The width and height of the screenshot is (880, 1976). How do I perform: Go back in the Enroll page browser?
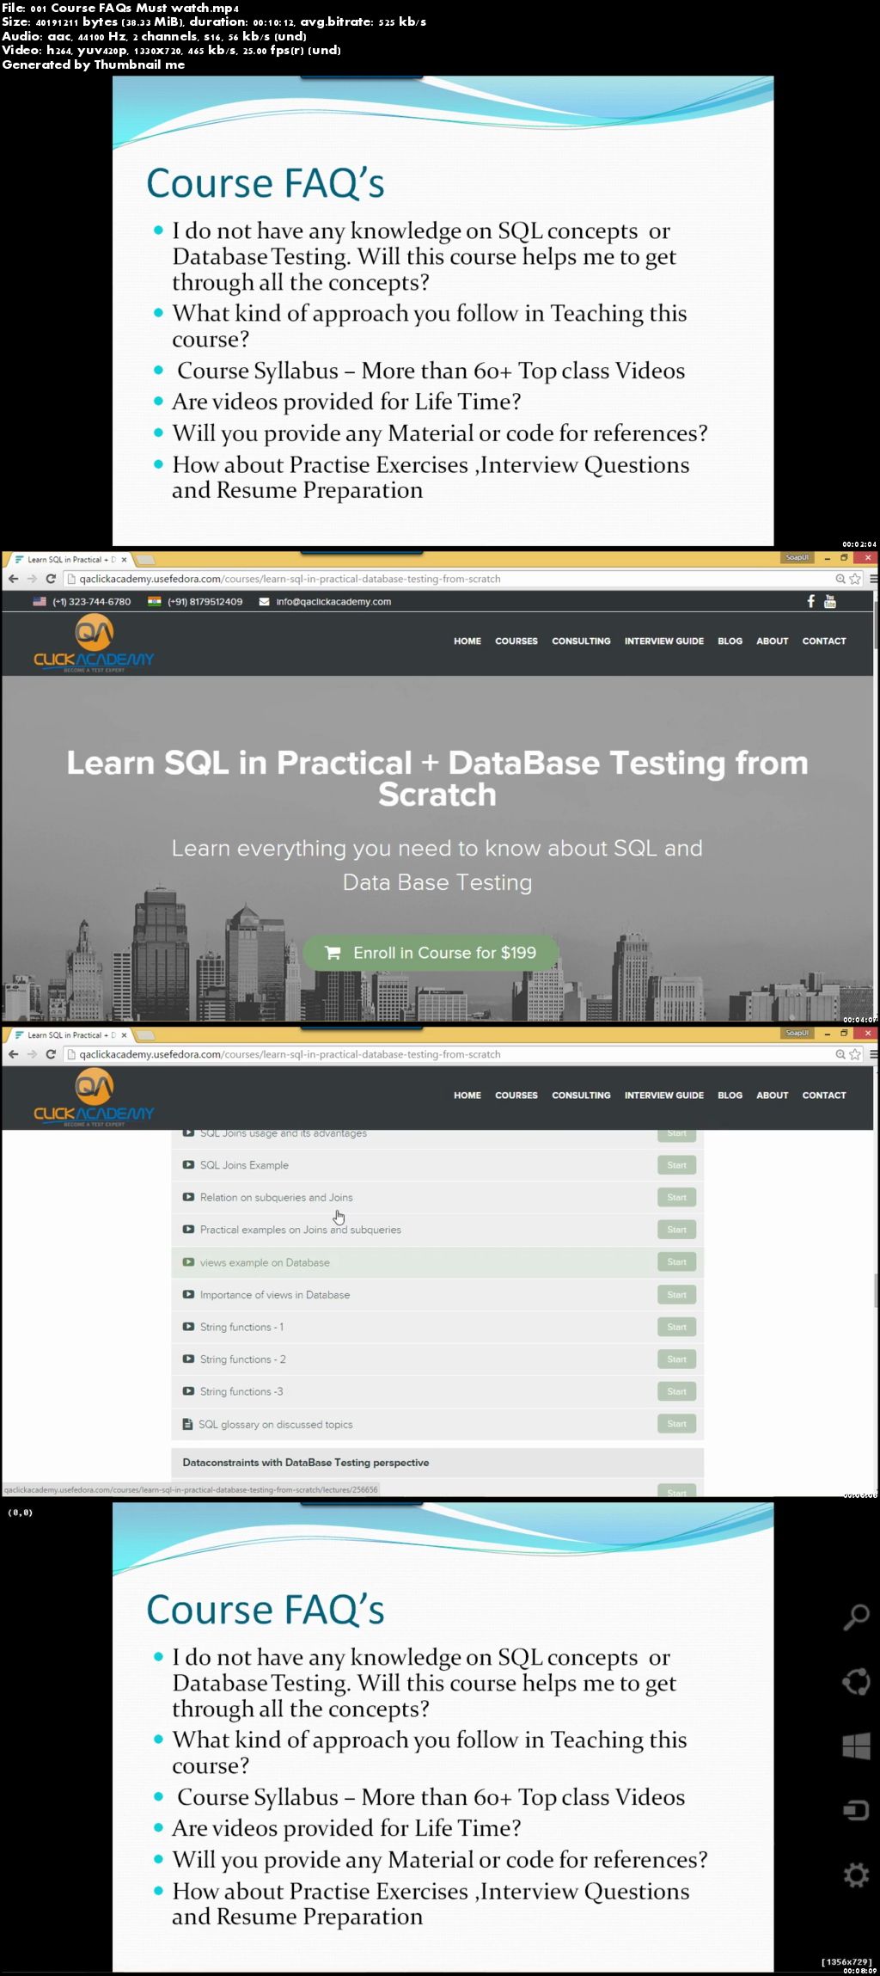pos(13,579)
